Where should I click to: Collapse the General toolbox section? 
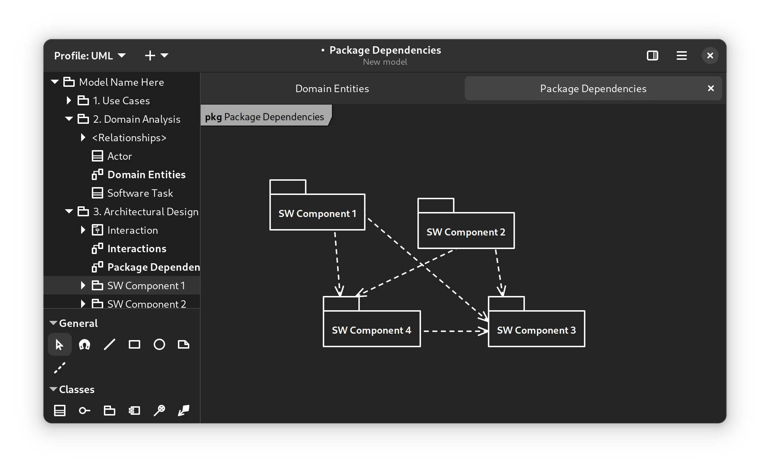tap(54, 323)
